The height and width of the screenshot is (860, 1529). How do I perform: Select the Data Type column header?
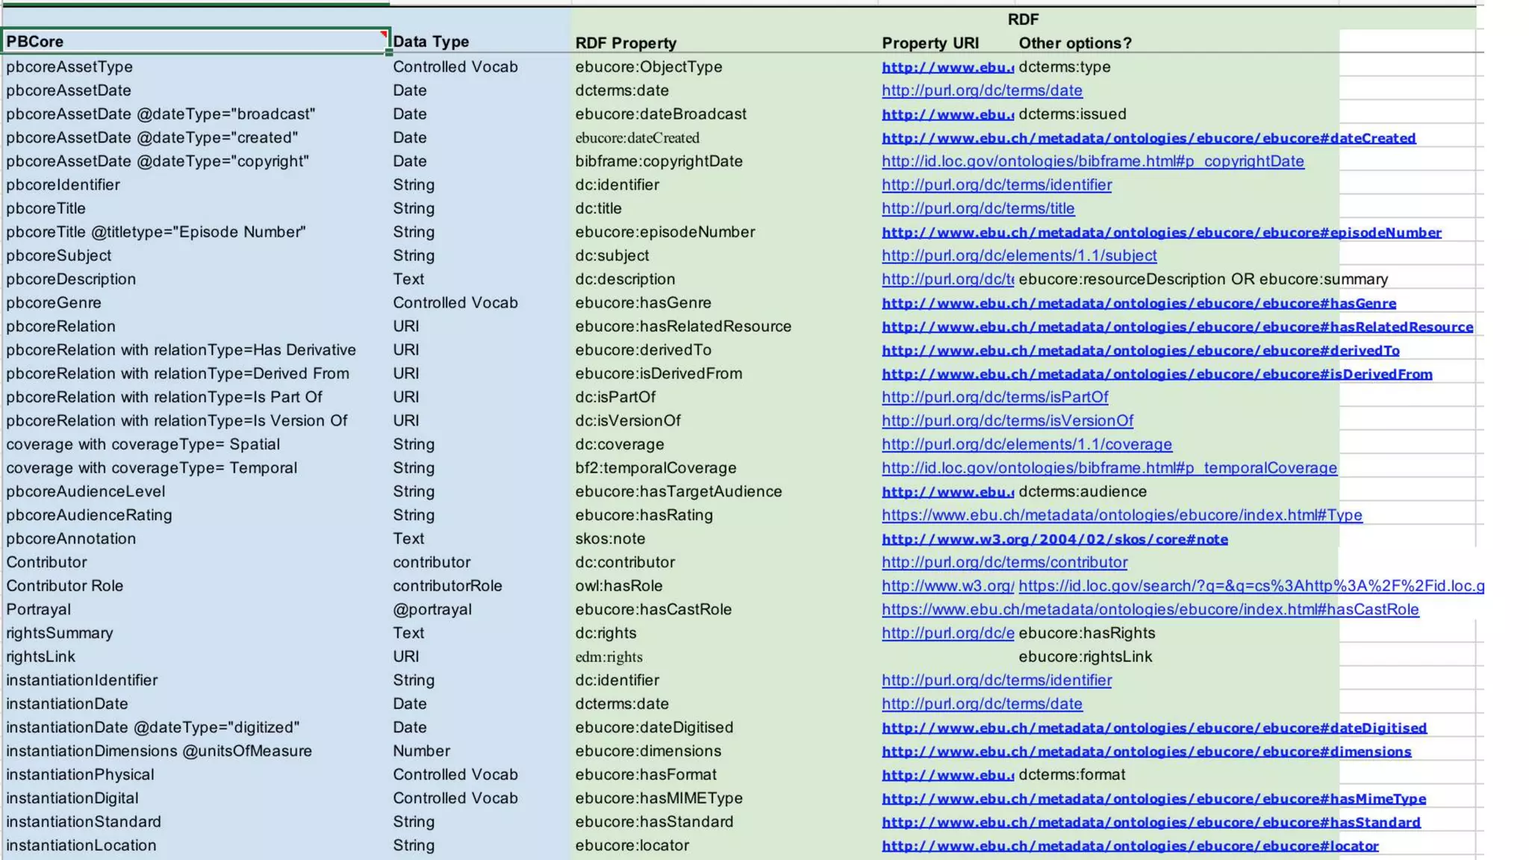tap(431, 42)
